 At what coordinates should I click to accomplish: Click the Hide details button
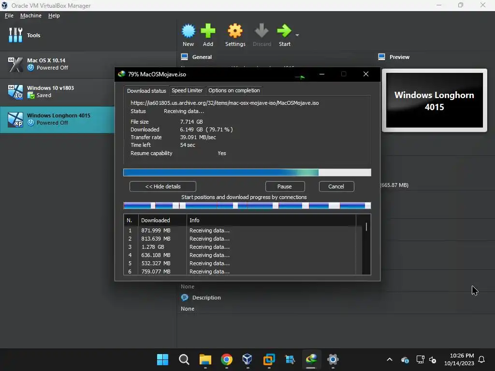click(x=163, y=186)
